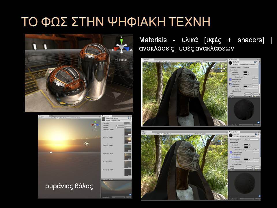Click the Rotation slider

pyautogui.click(x=120, y=127)
